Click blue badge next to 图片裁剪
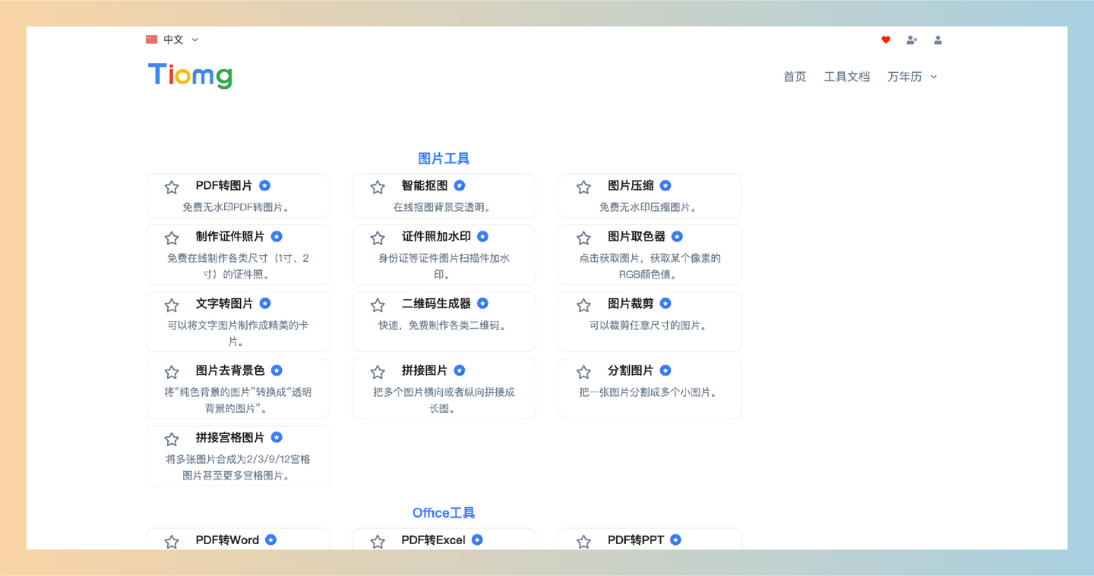This screenshot has width=1094, height=576. point(666,304)
